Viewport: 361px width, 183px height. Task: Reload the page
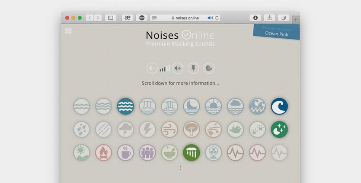(217, 18)
